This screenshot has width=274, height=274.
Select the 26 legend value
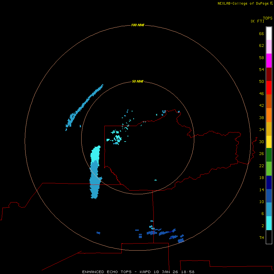point(262,154)
